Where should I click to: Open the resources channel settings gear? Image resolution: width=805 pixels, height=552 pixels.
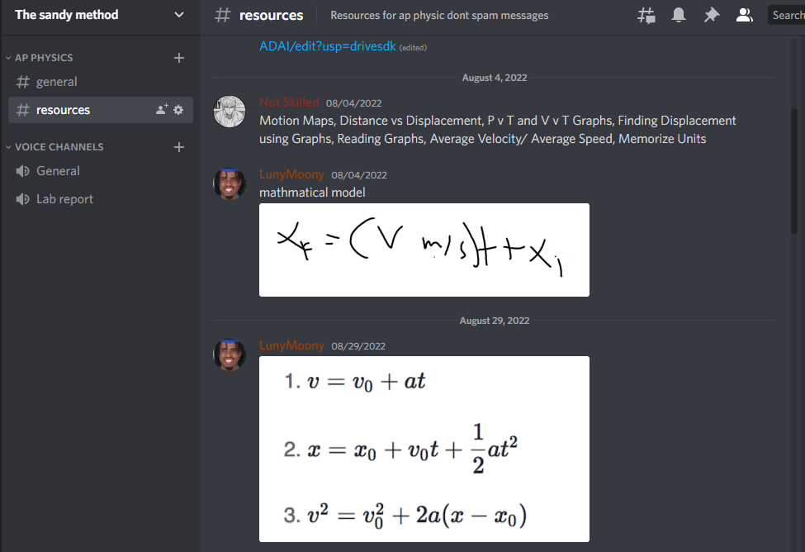click(178, 110)
